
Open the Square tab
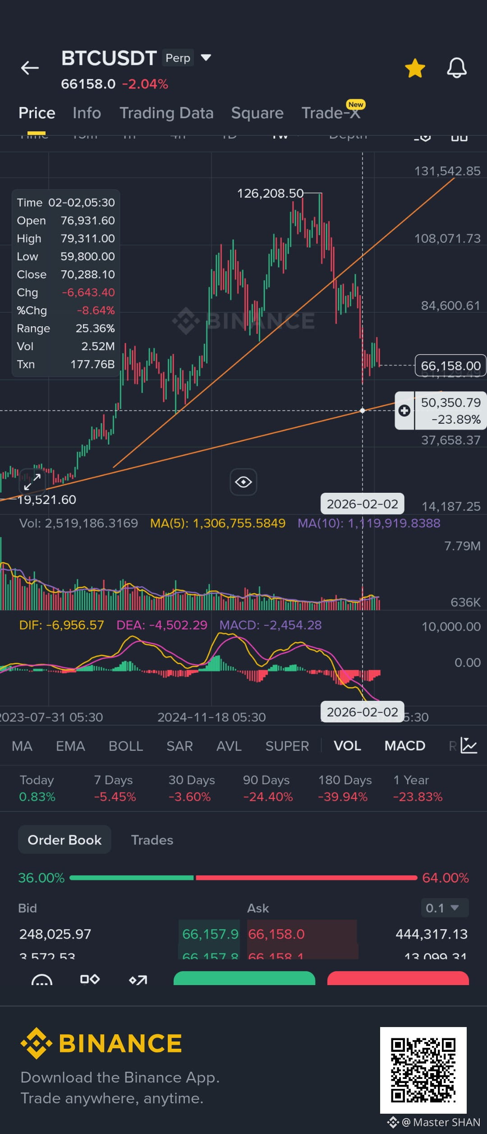point(257,113)
